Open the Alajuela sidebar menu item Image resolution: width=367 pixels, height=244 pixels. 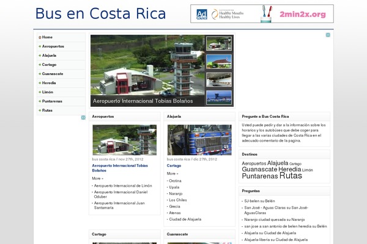coord(61,56)
